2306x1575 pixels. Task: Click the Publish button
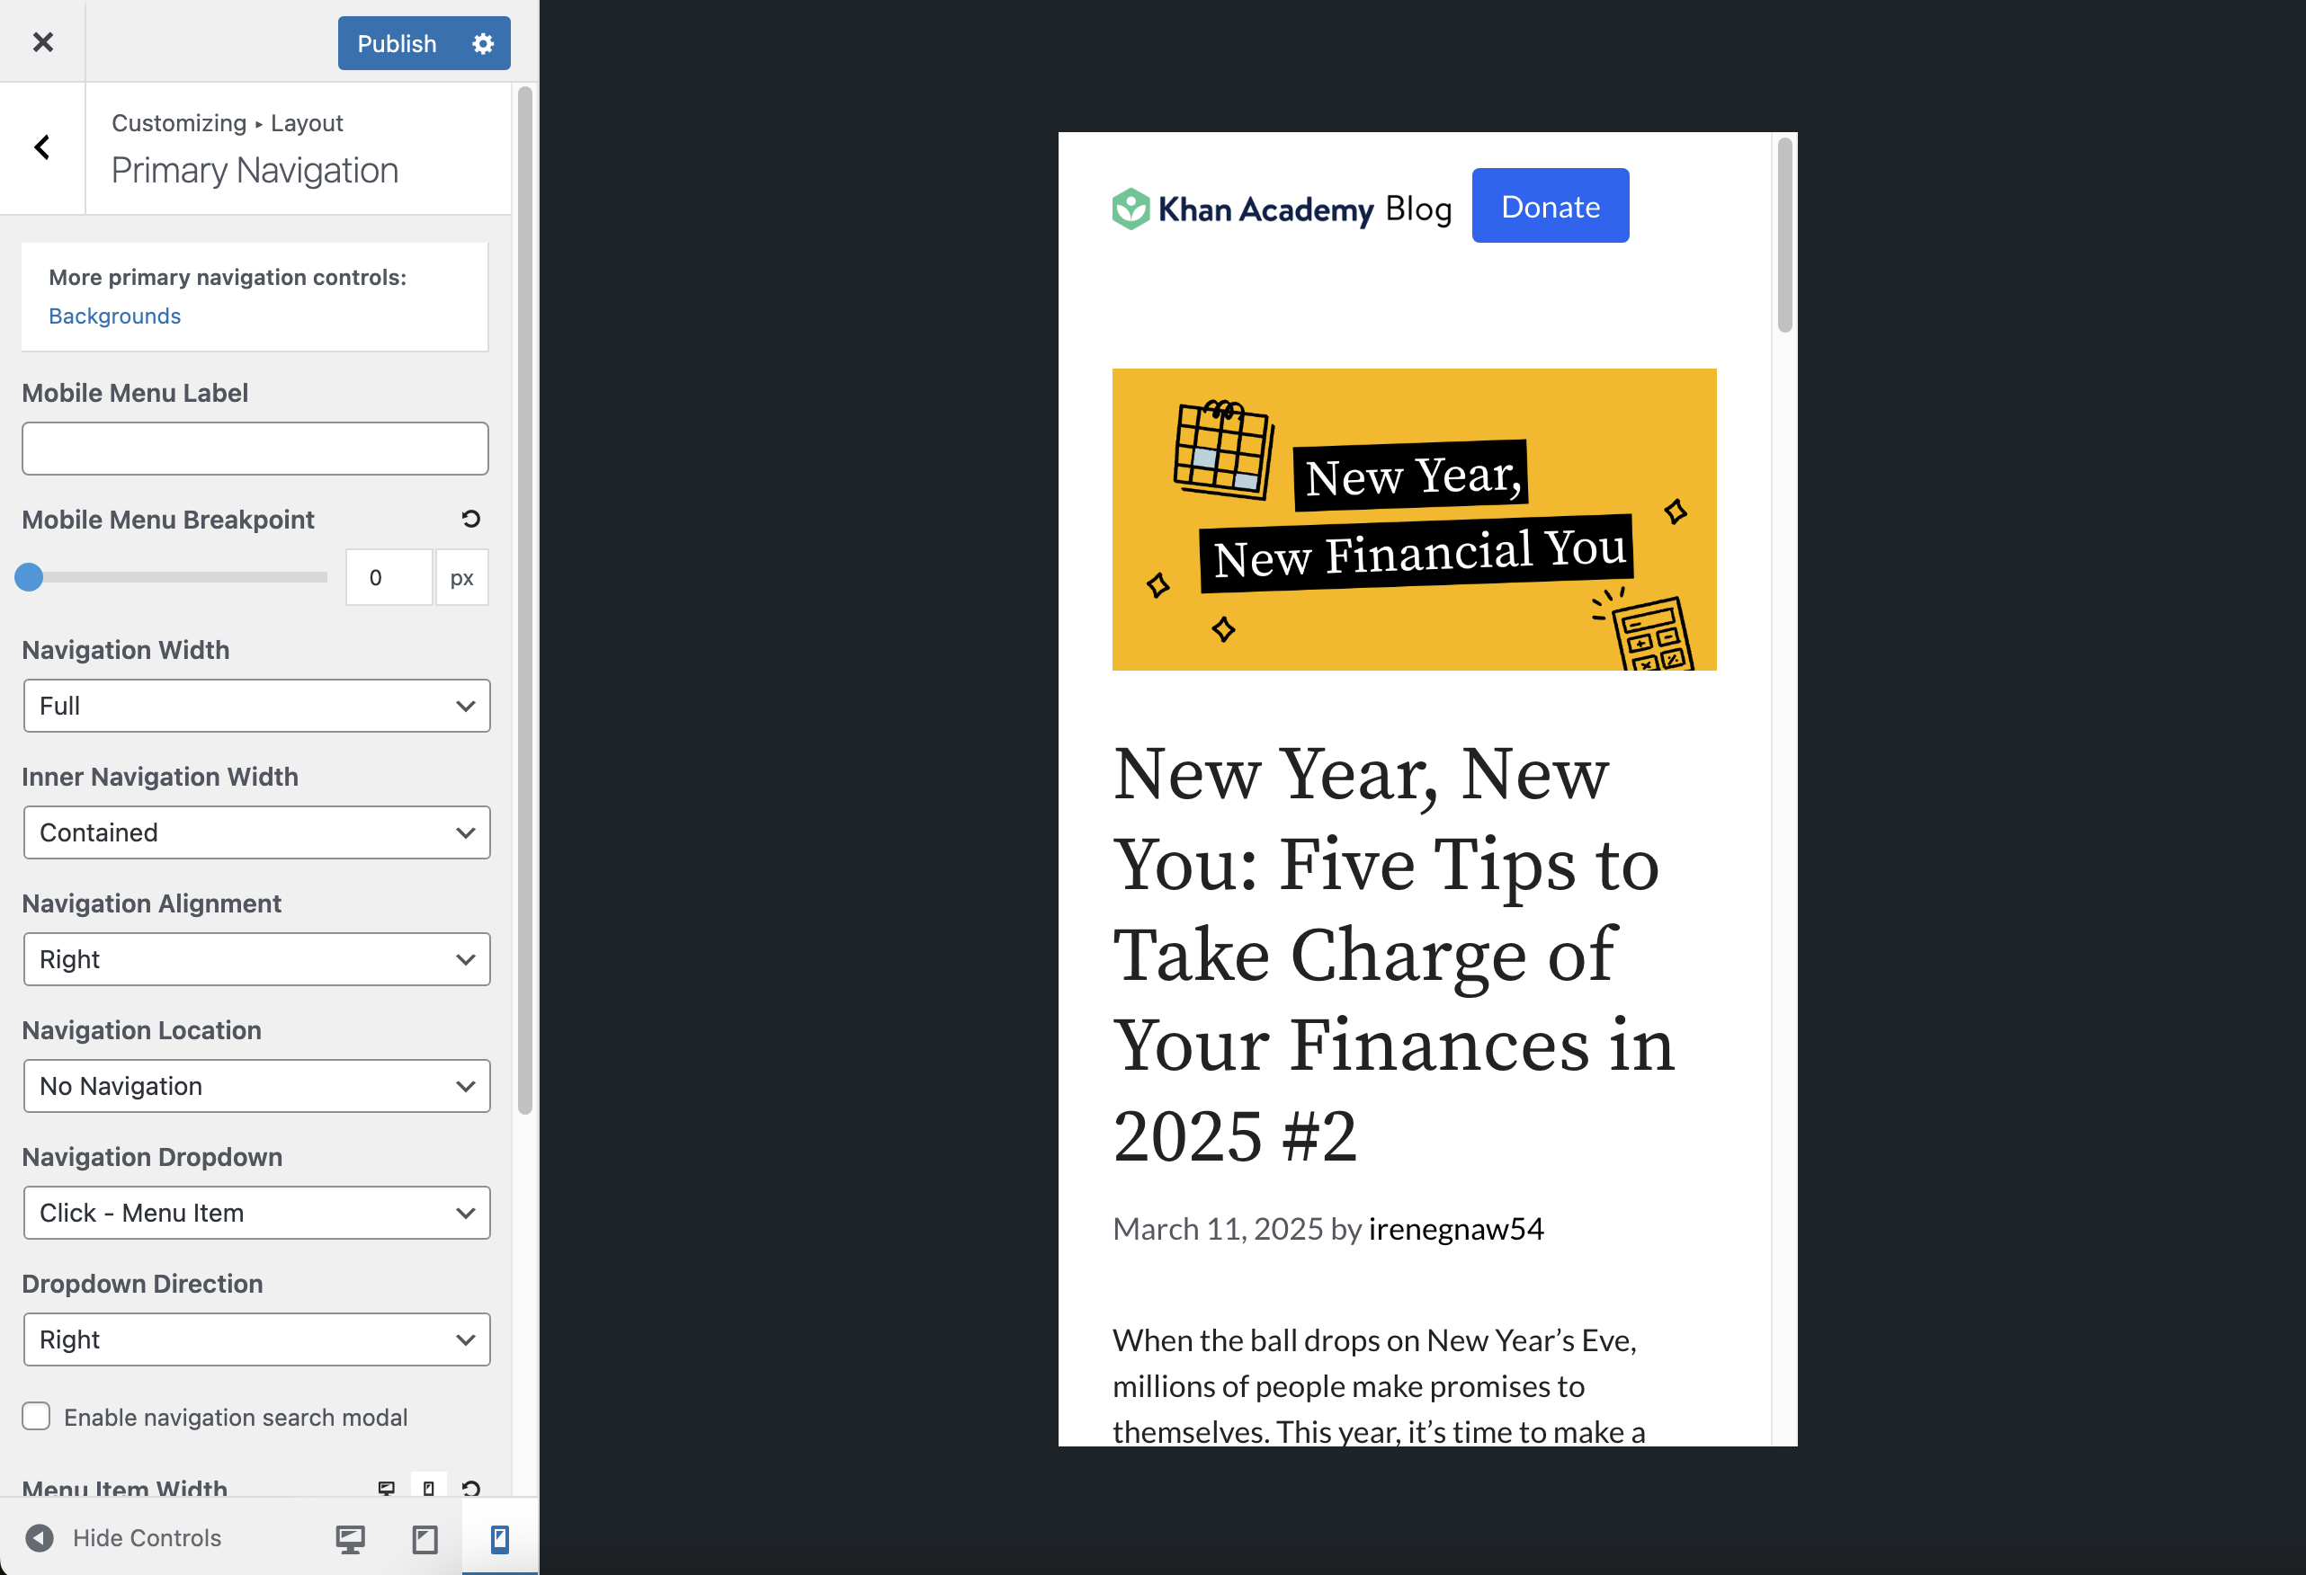pos(397,44)
